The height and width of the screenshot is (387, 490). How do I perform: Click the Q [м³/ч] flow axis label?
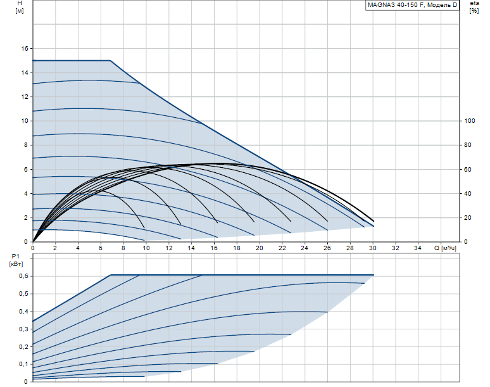tap(445, 248)
